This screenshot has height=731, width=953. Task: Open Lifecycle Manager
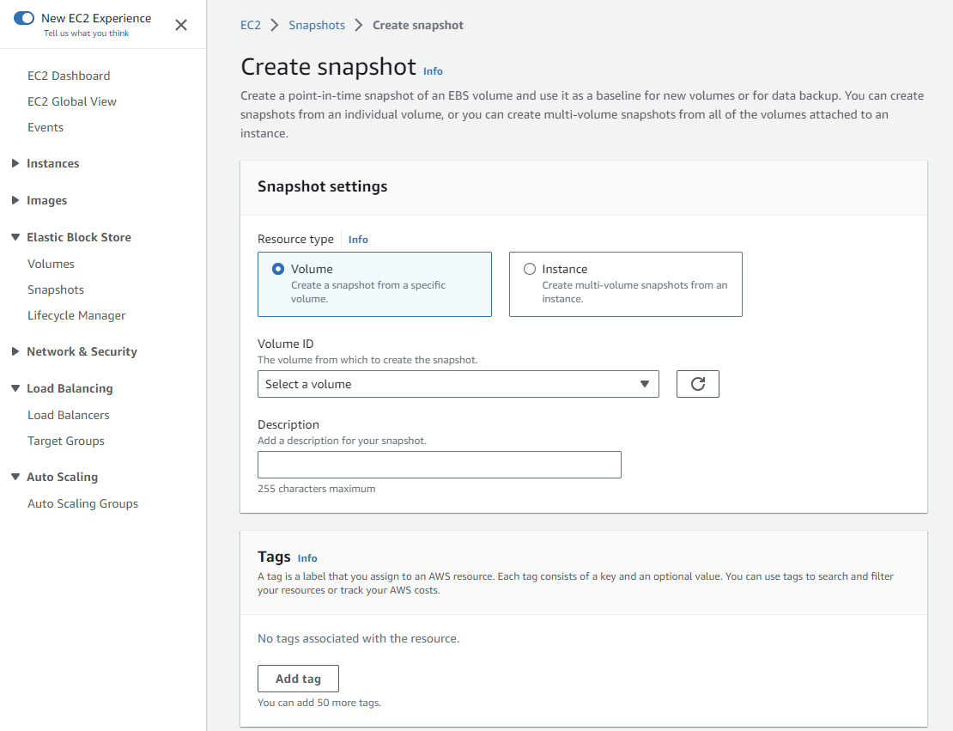[x=76, y=315]
